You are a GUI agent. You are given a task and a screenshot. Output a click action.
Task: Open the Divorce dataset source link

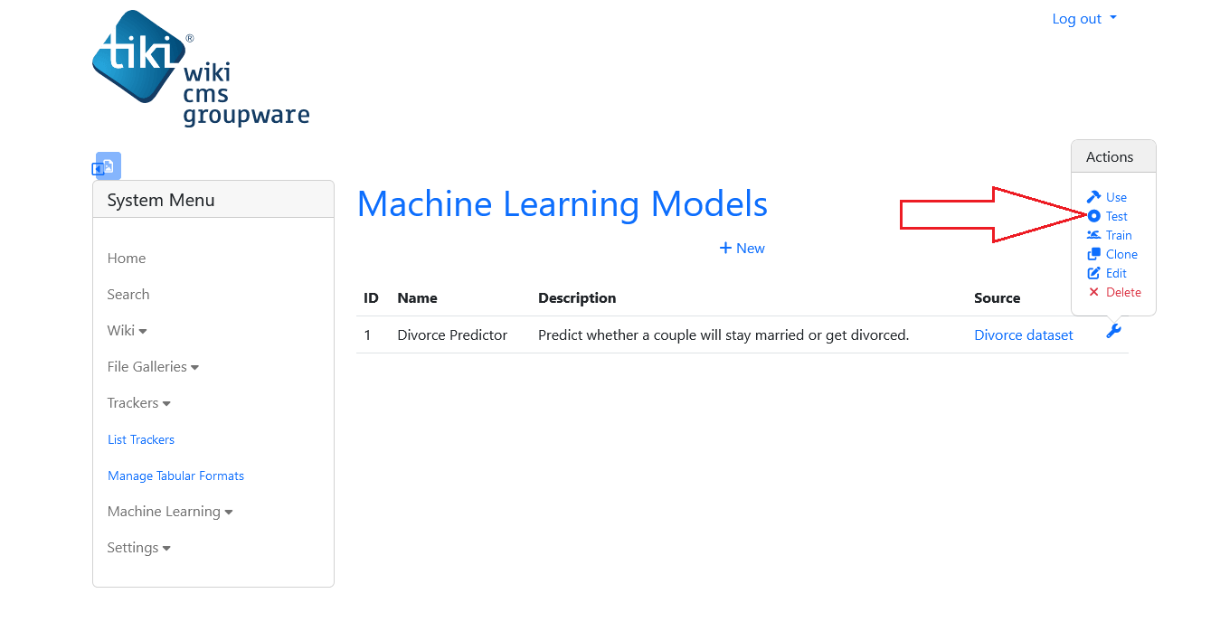click(1024, 334)
